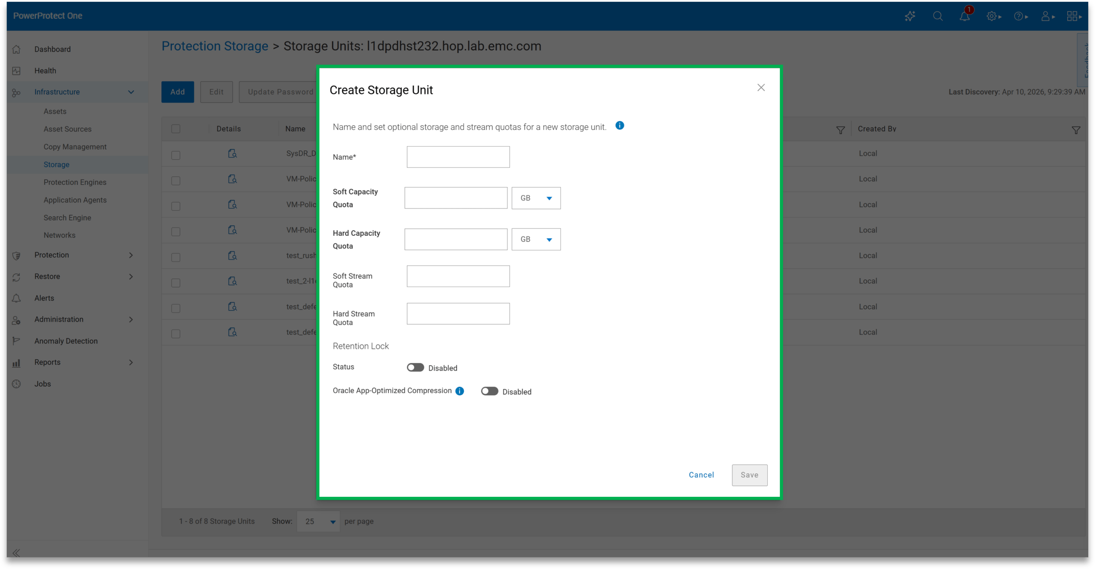This screenshot has width=1095, height=569.
Task: Focus the Hard Capacity Quota input field
Action: [456, 239]
